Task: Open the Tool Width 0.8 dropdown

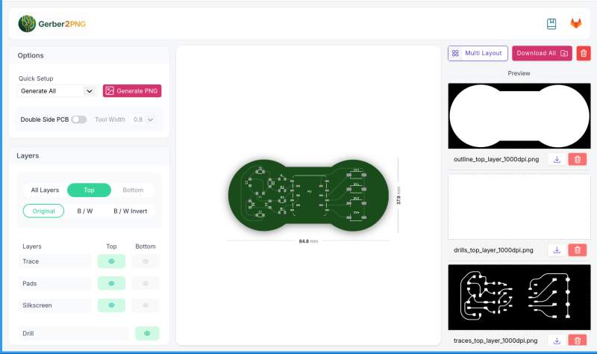Action: [143, 119]
